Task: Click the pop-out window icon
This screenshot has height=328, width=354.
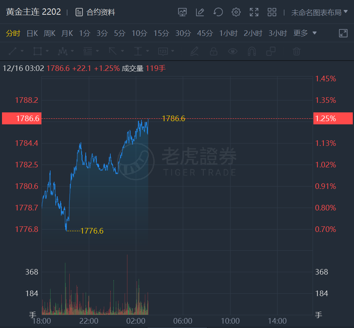Action: (x=343, y=33)
